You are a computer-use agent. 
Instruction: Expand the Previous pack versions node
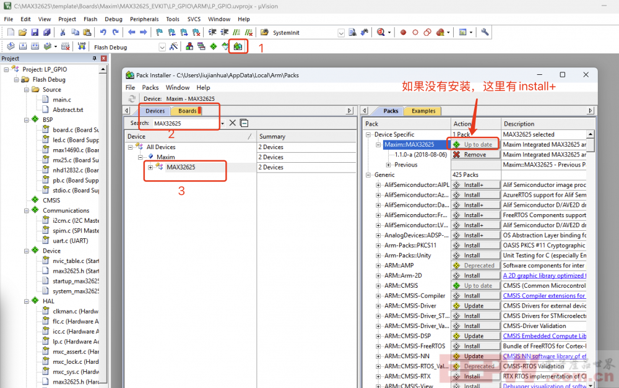[389, 165]
